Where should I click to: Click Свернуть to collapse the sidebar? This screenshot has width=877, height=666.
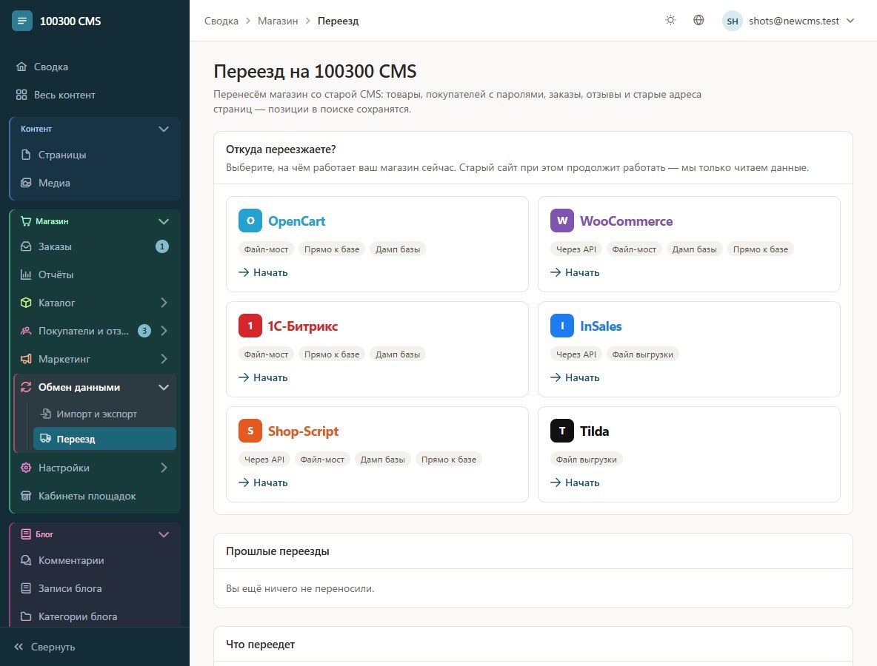click(44, 647)
